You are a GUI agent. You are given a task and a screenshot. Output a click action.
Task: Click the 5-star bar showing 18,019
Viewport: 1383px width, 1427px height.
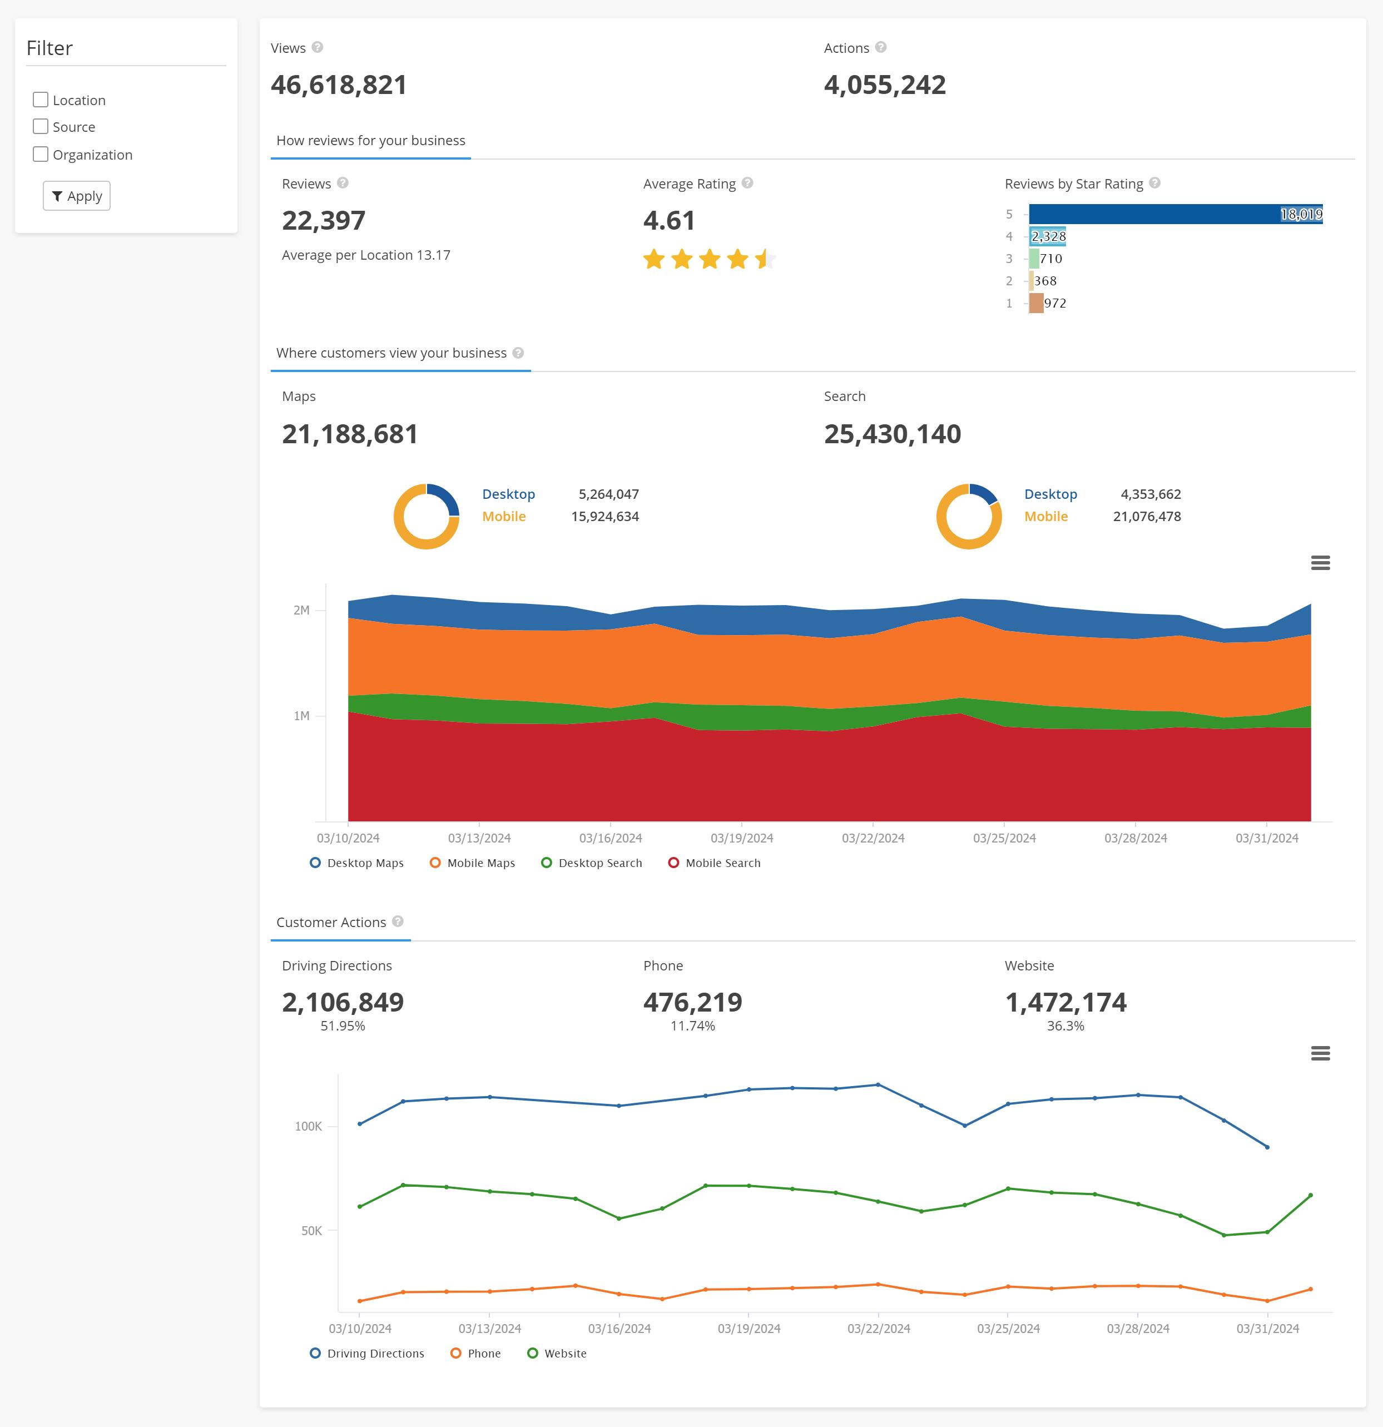pyautogui.click(x=1176, y=214)
